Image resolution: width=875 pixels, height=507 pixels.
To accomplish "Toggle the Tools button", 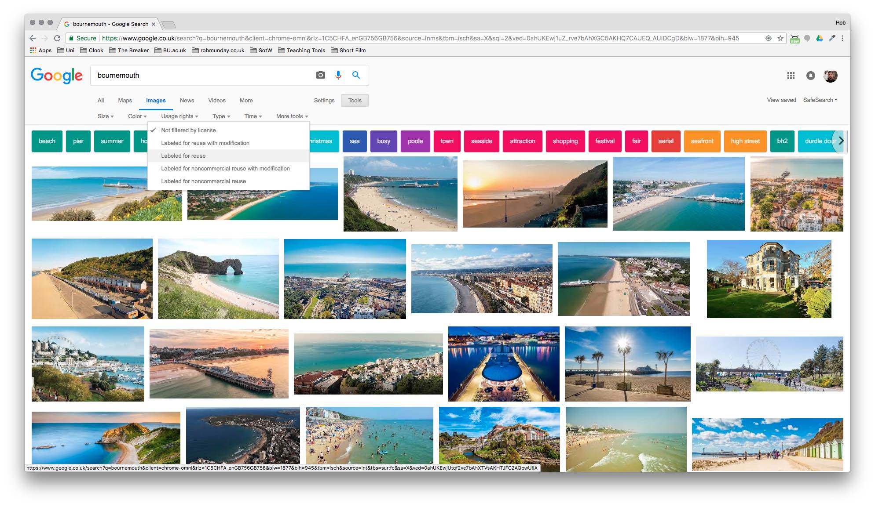I will (x=355, y=100).
